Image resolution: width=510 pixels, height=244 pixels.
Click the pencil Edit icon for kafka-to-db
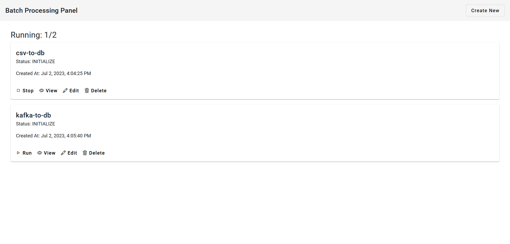point(63,153)
